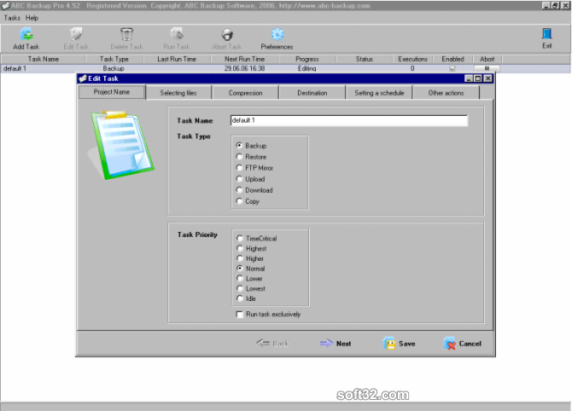Click the pause icon in Abort column
This screenshot has width=572, height=411.
tap(487, 68)
